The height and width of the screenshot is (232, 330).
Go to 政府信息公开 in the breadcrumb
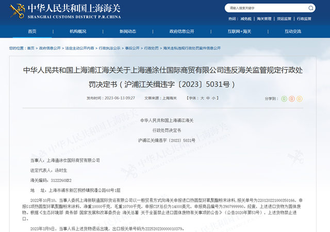click(x=50, y=48)
